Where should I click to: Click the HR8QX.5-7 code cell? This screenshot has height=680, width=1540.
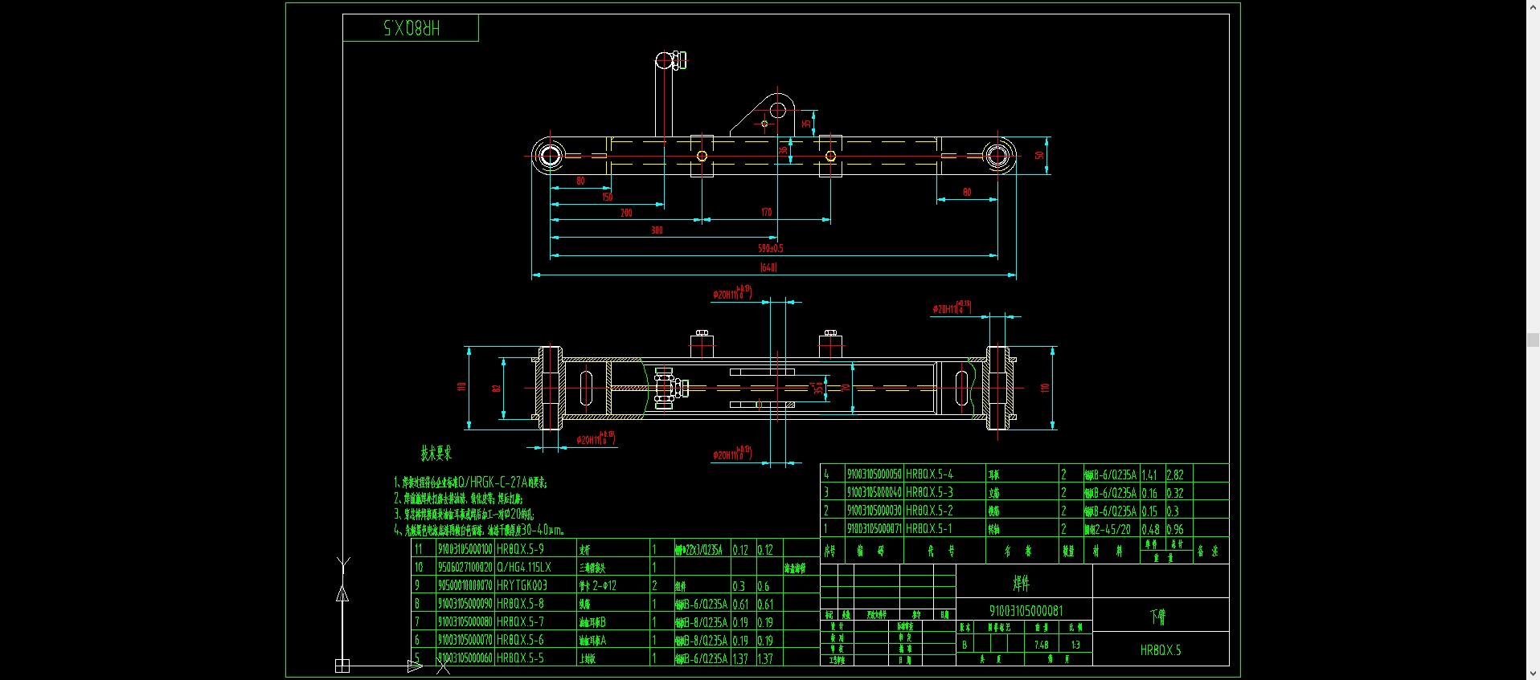coord(520,621)
